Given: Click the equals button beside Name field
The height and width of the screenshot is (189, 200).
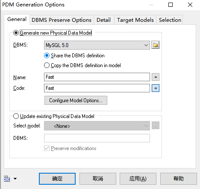Looking at the screenshot, I should click(x=156, y=77).
